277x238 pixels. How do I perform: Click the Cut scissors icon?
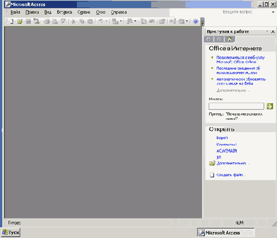(73, 21)
